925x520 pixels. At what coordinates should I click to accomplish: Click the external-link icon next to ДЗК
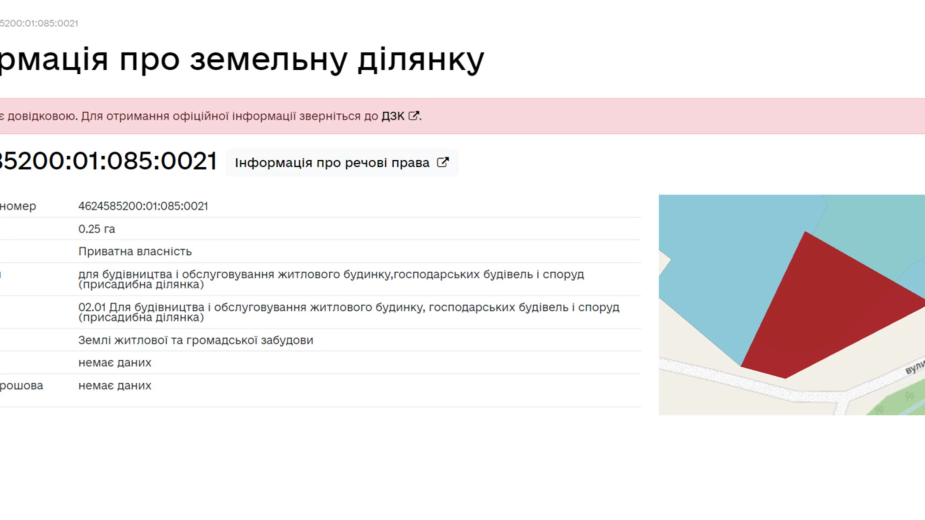click(x=413, y=115)
